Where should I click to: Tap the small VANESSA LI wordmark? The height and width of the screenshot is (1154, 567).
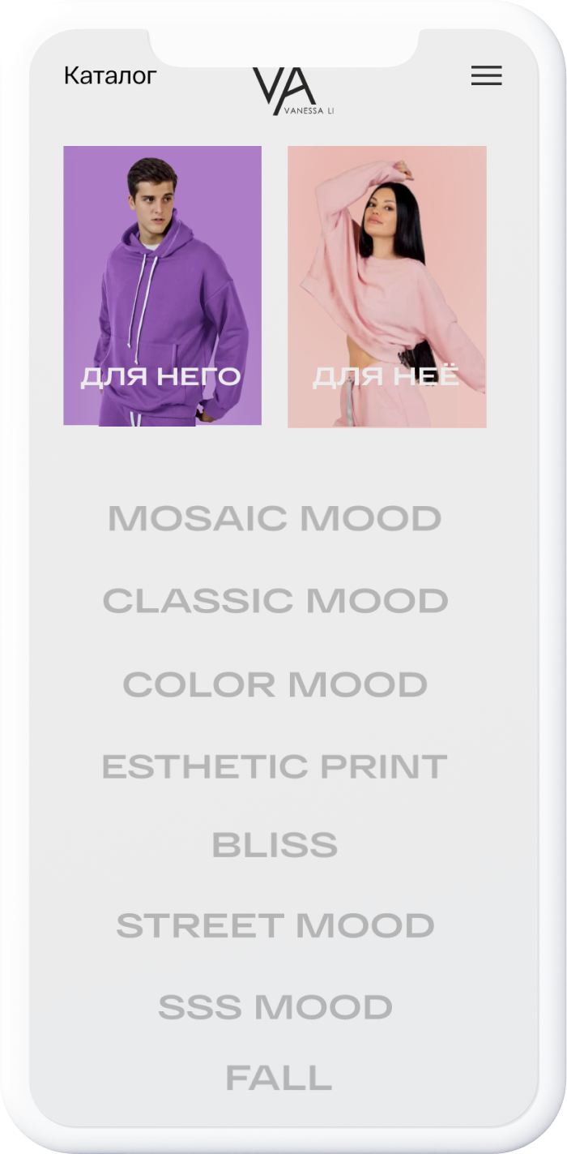309,111
